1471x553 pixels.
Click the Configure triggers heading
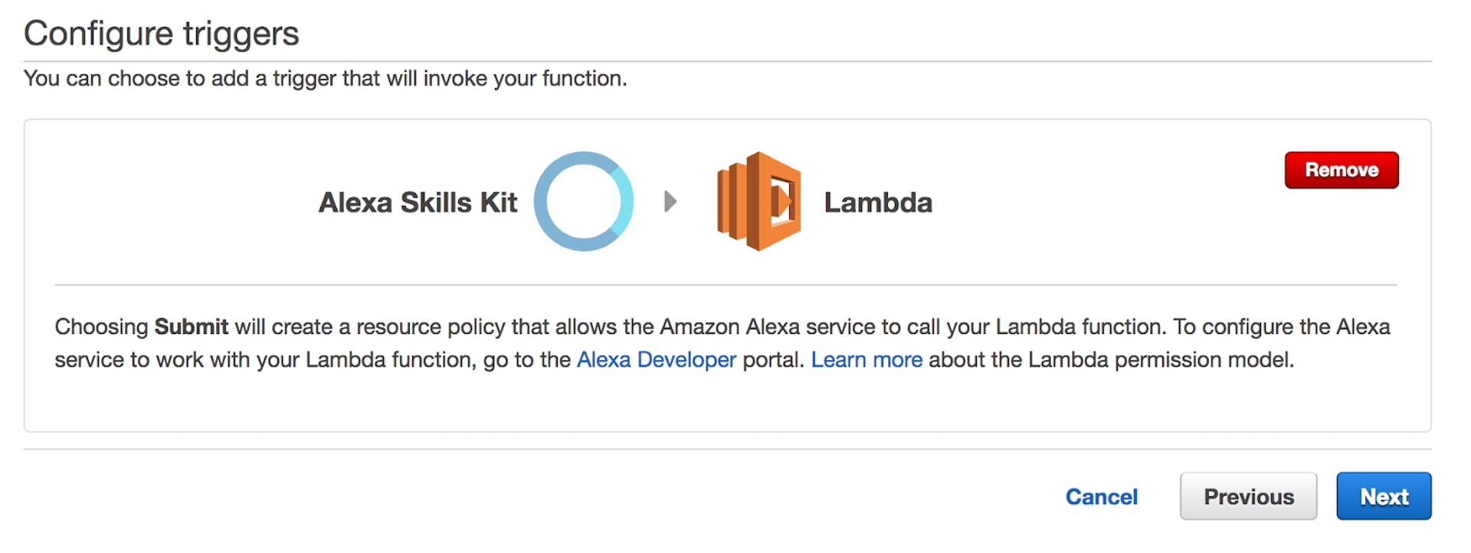[161, 33]
